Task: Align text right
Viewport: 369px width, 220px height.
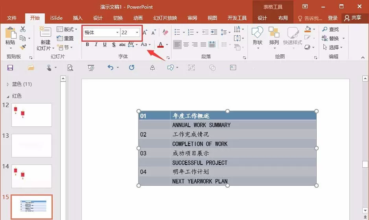Action: pyautogui.click(x=195, y=44)
